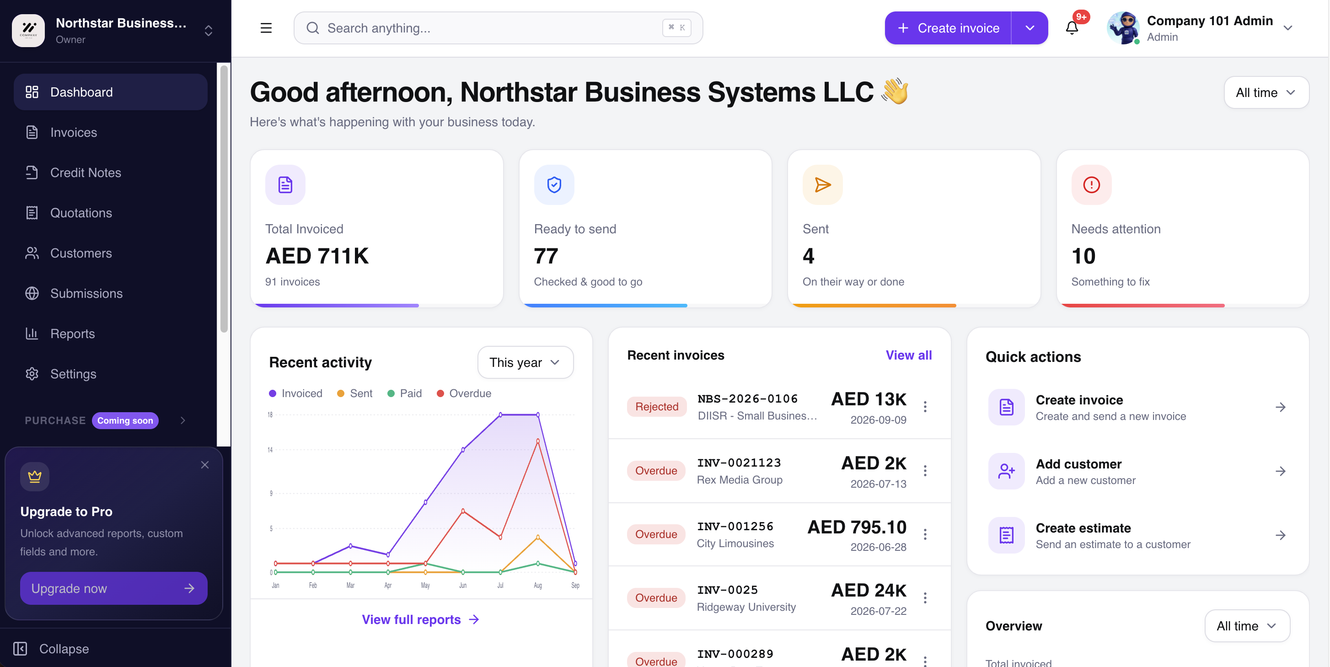
Task: Click the Aug Invoiced data point on chart
Action: click(x=538, y=414)
